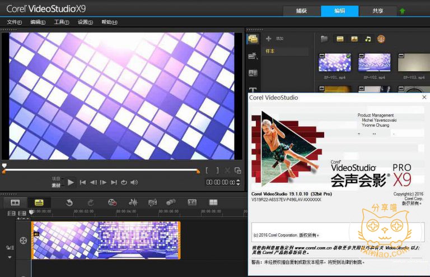Open the 文件(F) menu
430x277 pixels.
[14, 22]
